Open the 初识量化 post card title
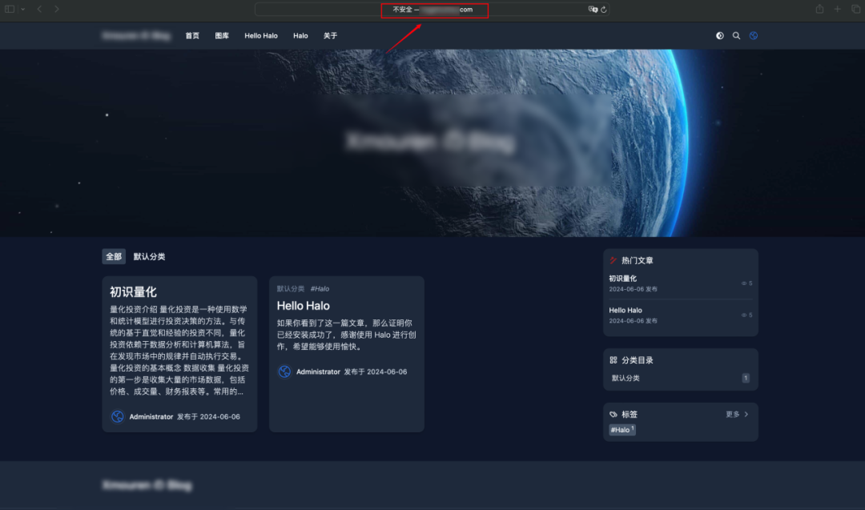This screenshot has height=510, width=865. point(133,291)
